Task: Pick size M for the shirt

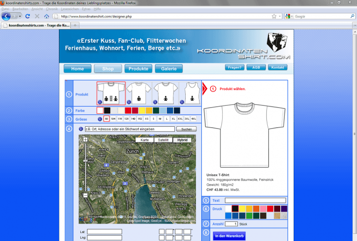Action: click(160, 119)
